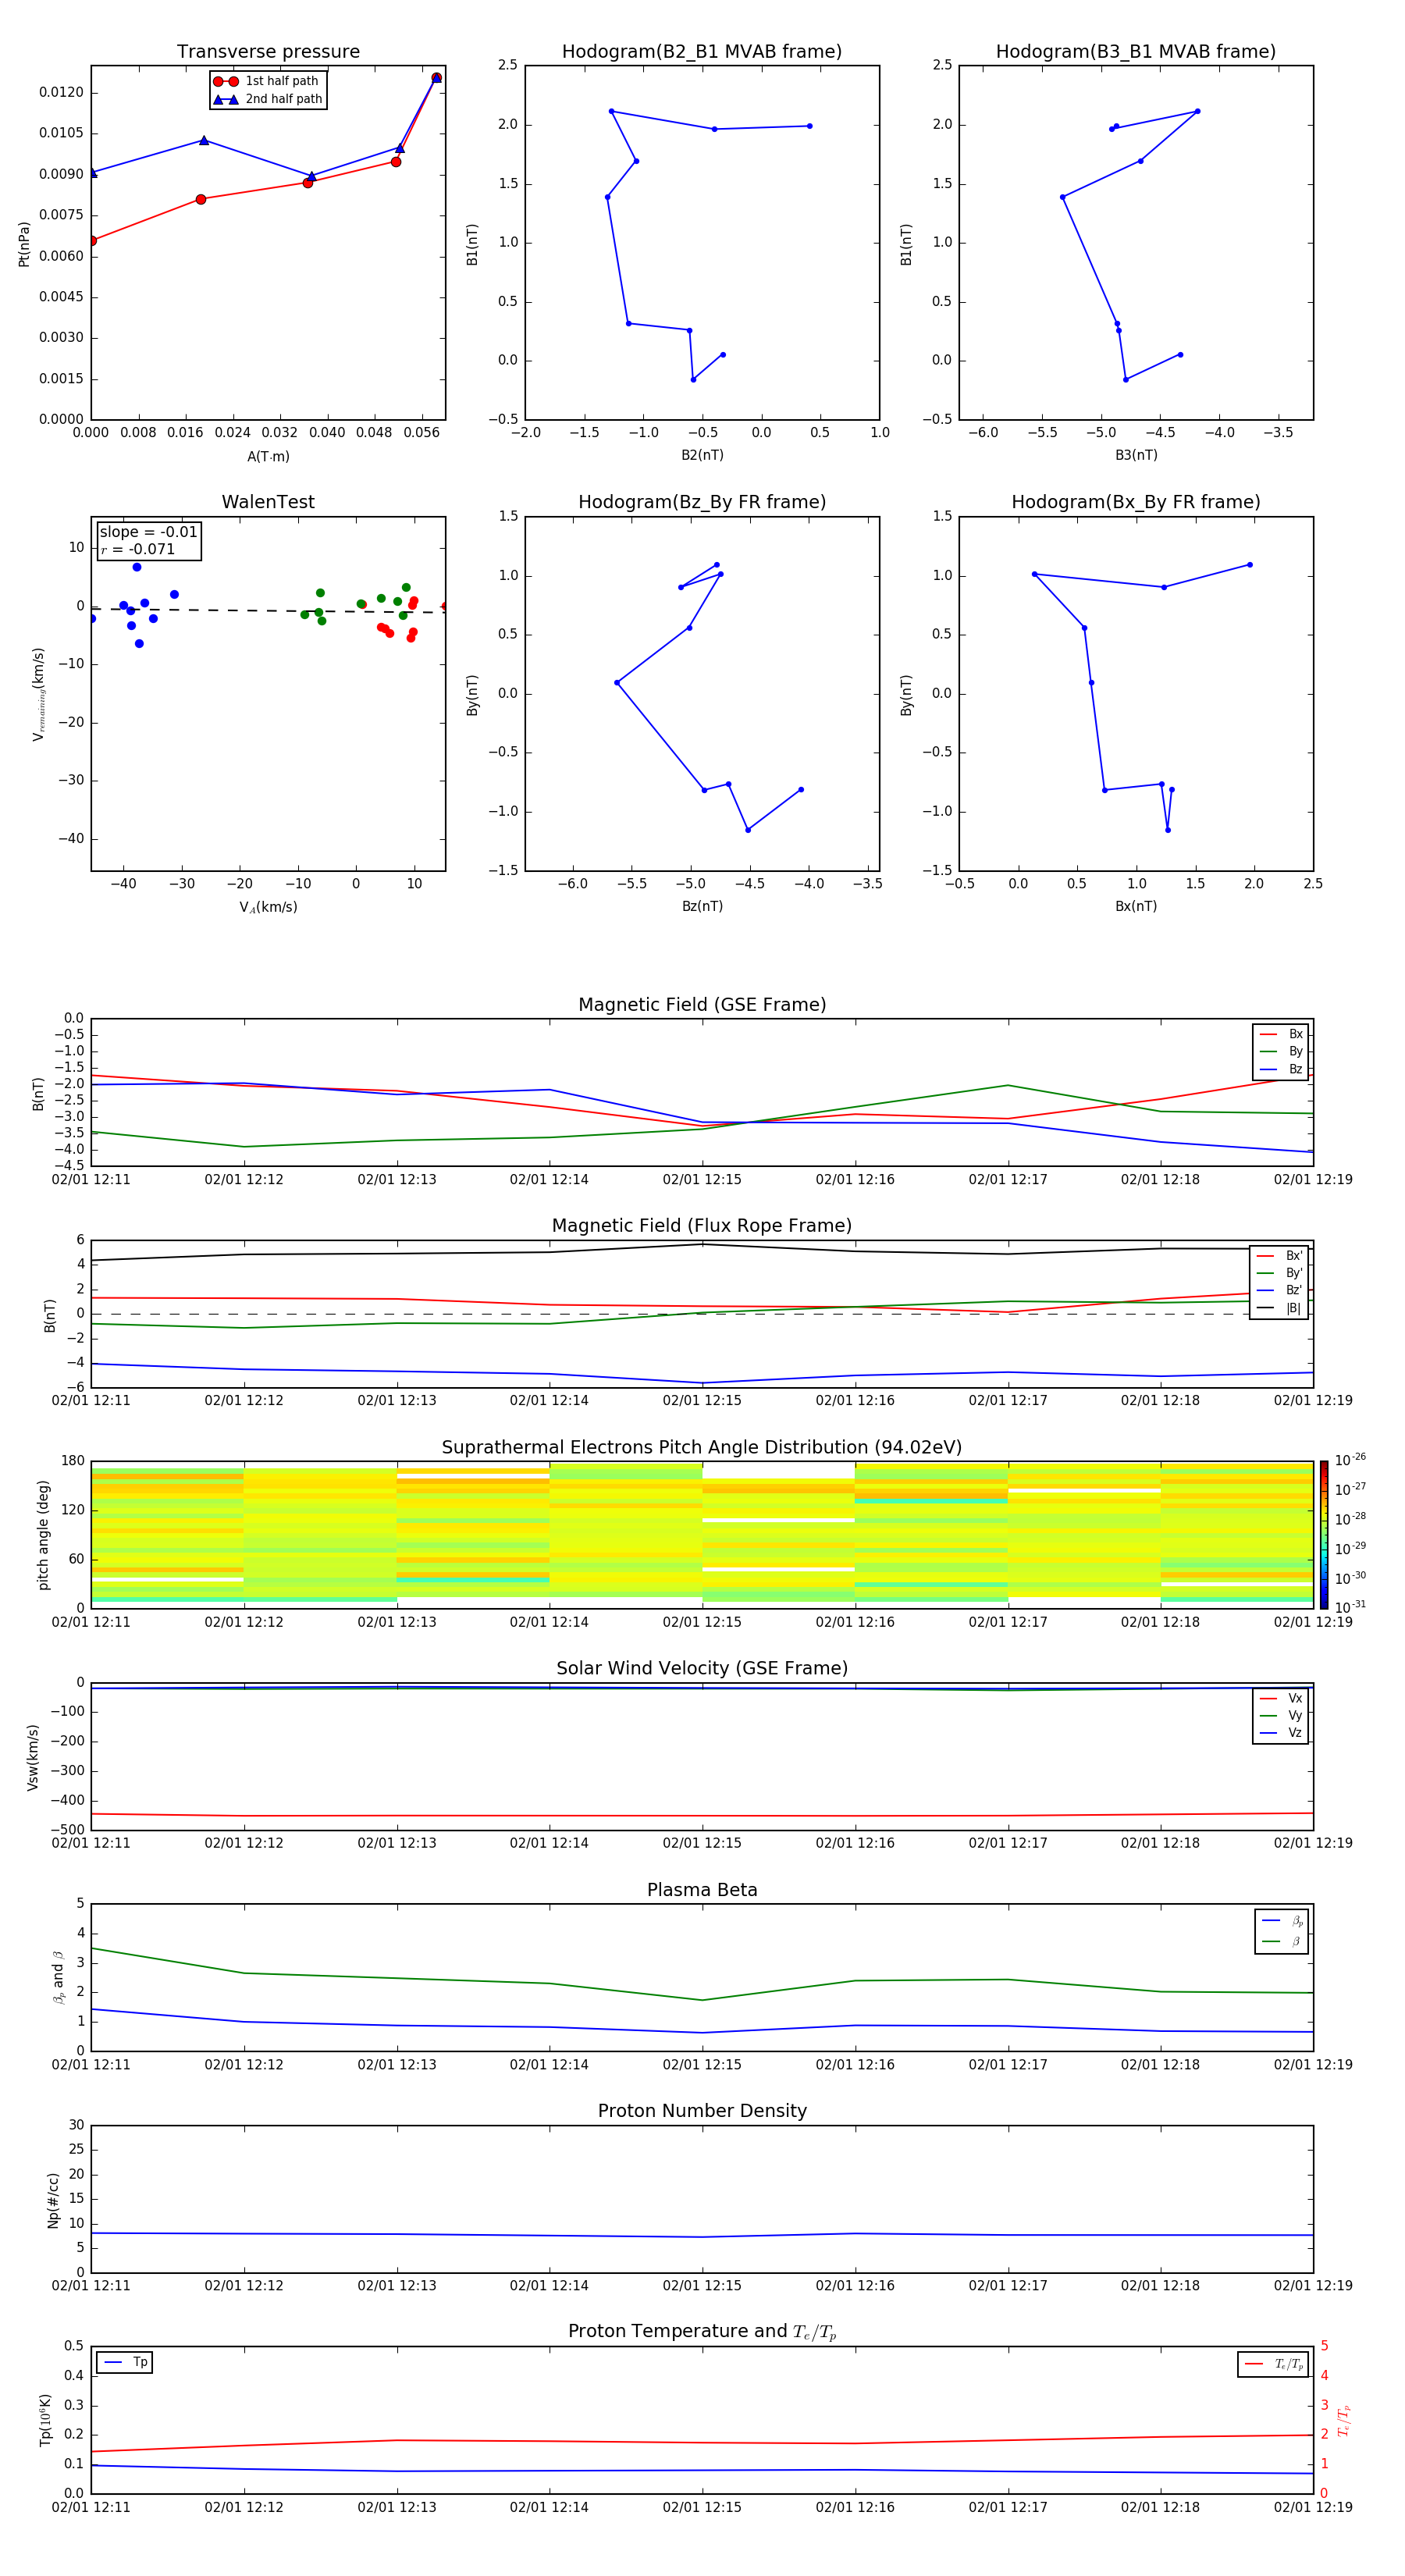Click the 'Magnetic Field (GSE Frame)' title
This screenshot has width=1405, height=2576.
(x=702, y=1005)
